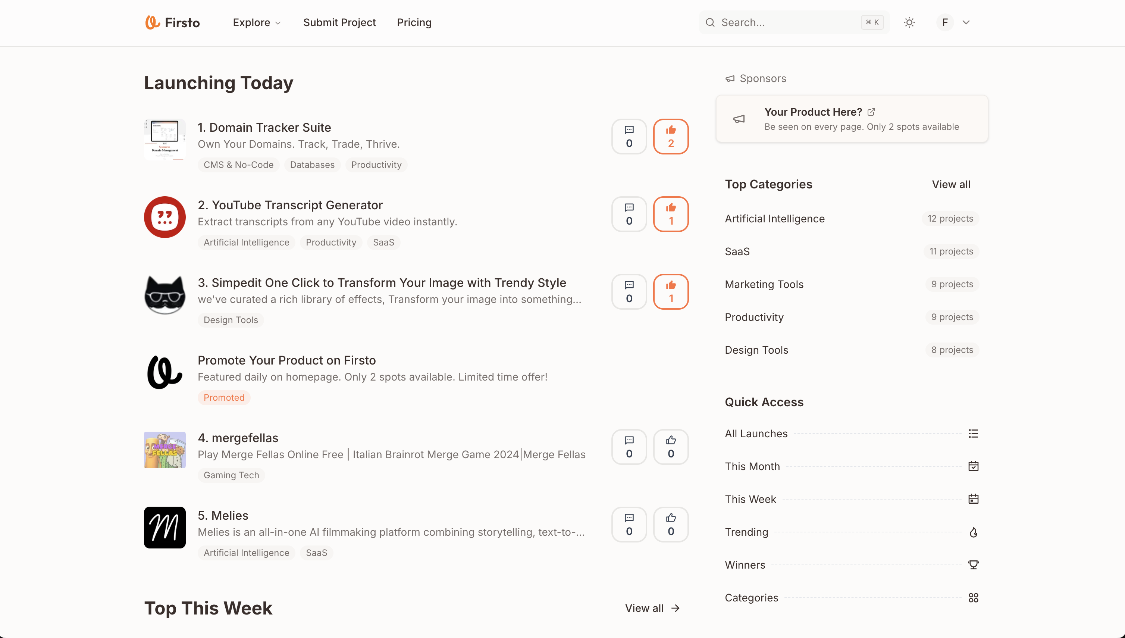1125x638 pixels.
Task: Open the Trending flame icon link
Action: (x=973, y=532)
